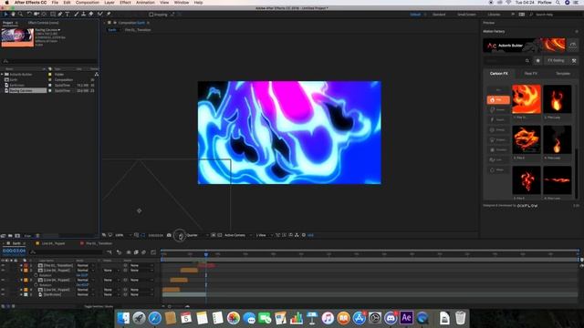
Task: Hide the bottom Earth footage layer
Action: coord(3,294)
